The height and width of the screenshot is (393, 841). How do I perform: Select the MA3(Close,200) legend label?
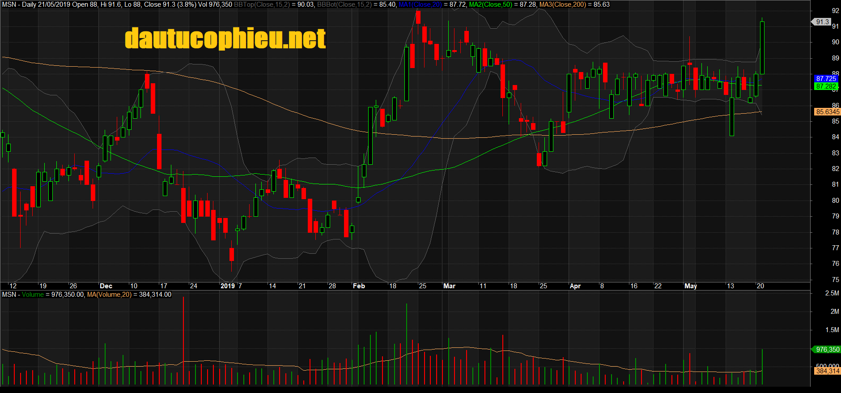click(x=562, y=4)
